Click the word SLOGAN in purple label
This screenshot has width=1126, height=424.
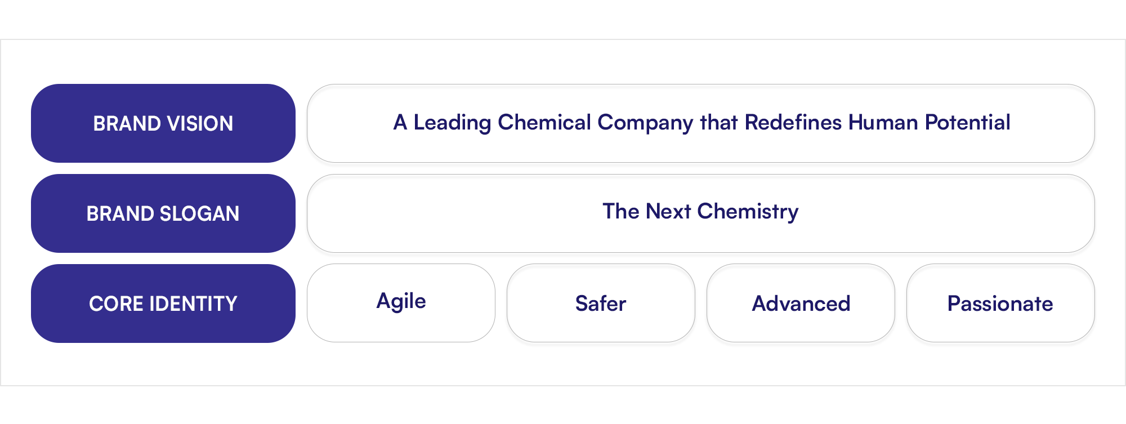point(200,213)
